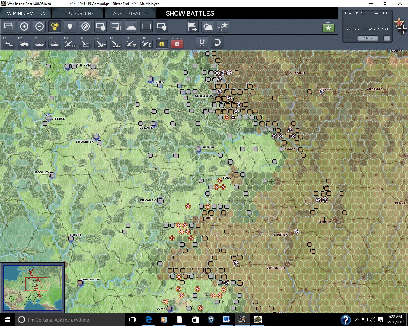Open Word from the taskbar
This screenshot has width=408, height=326.
click(x=226, y=320)
